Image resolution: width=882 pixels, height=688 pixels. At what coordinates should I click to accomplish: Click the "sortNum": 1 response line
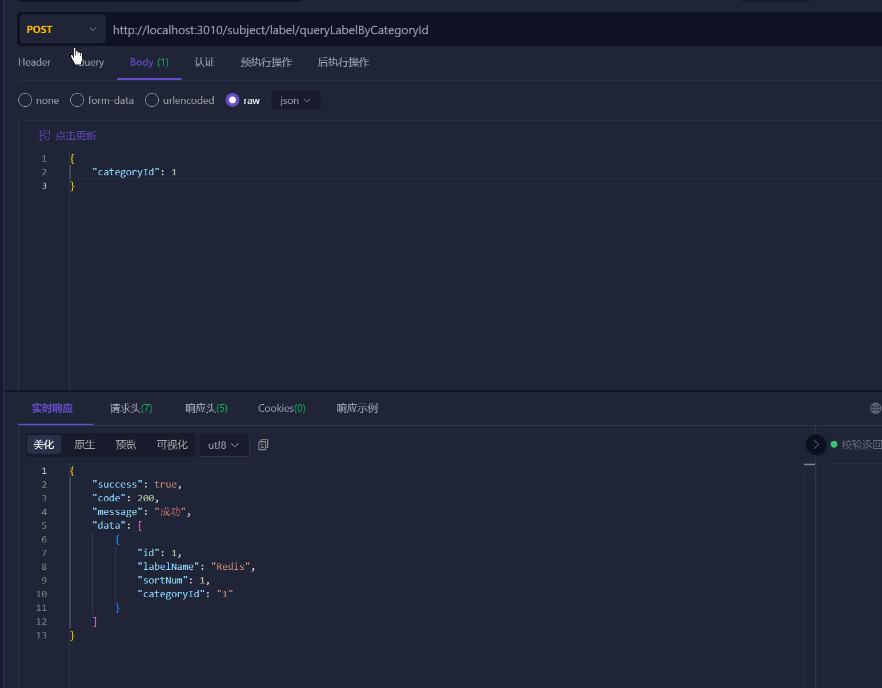[x=174, y=580]
